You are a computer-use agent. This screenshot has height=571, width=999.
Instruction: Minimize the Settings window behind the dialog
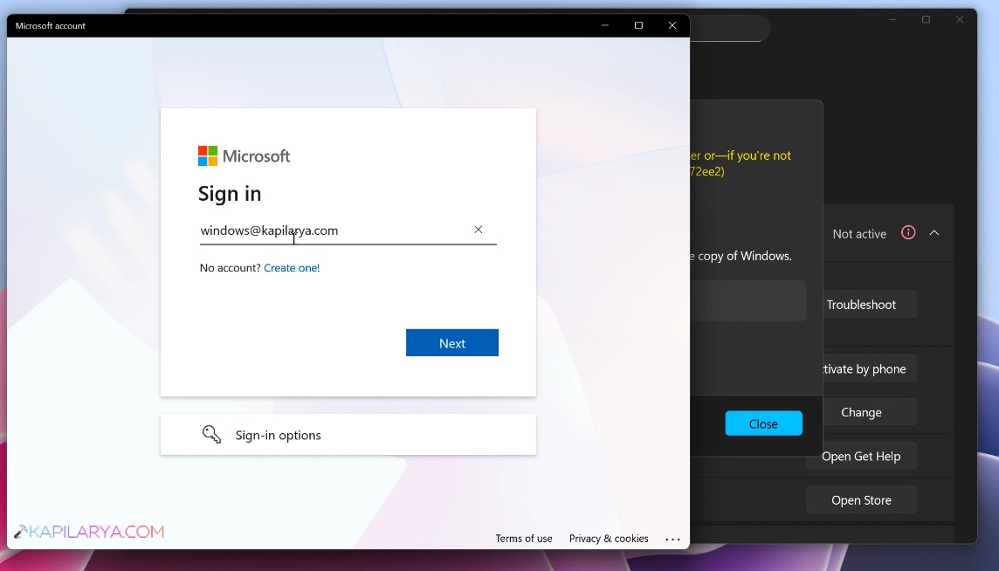(892, 18)
